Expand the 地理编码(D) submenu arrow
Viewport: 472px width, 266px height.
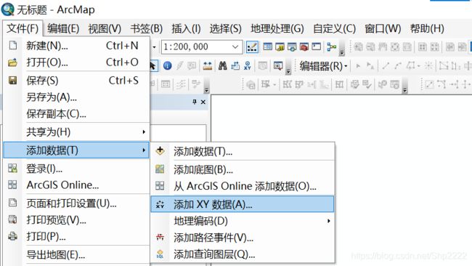click(329, 221)
